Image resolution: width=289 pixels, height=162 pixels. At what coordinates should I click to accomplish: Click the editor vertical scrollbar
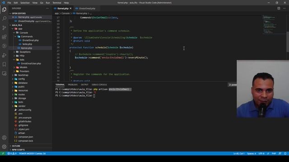[x=288, y=42]
